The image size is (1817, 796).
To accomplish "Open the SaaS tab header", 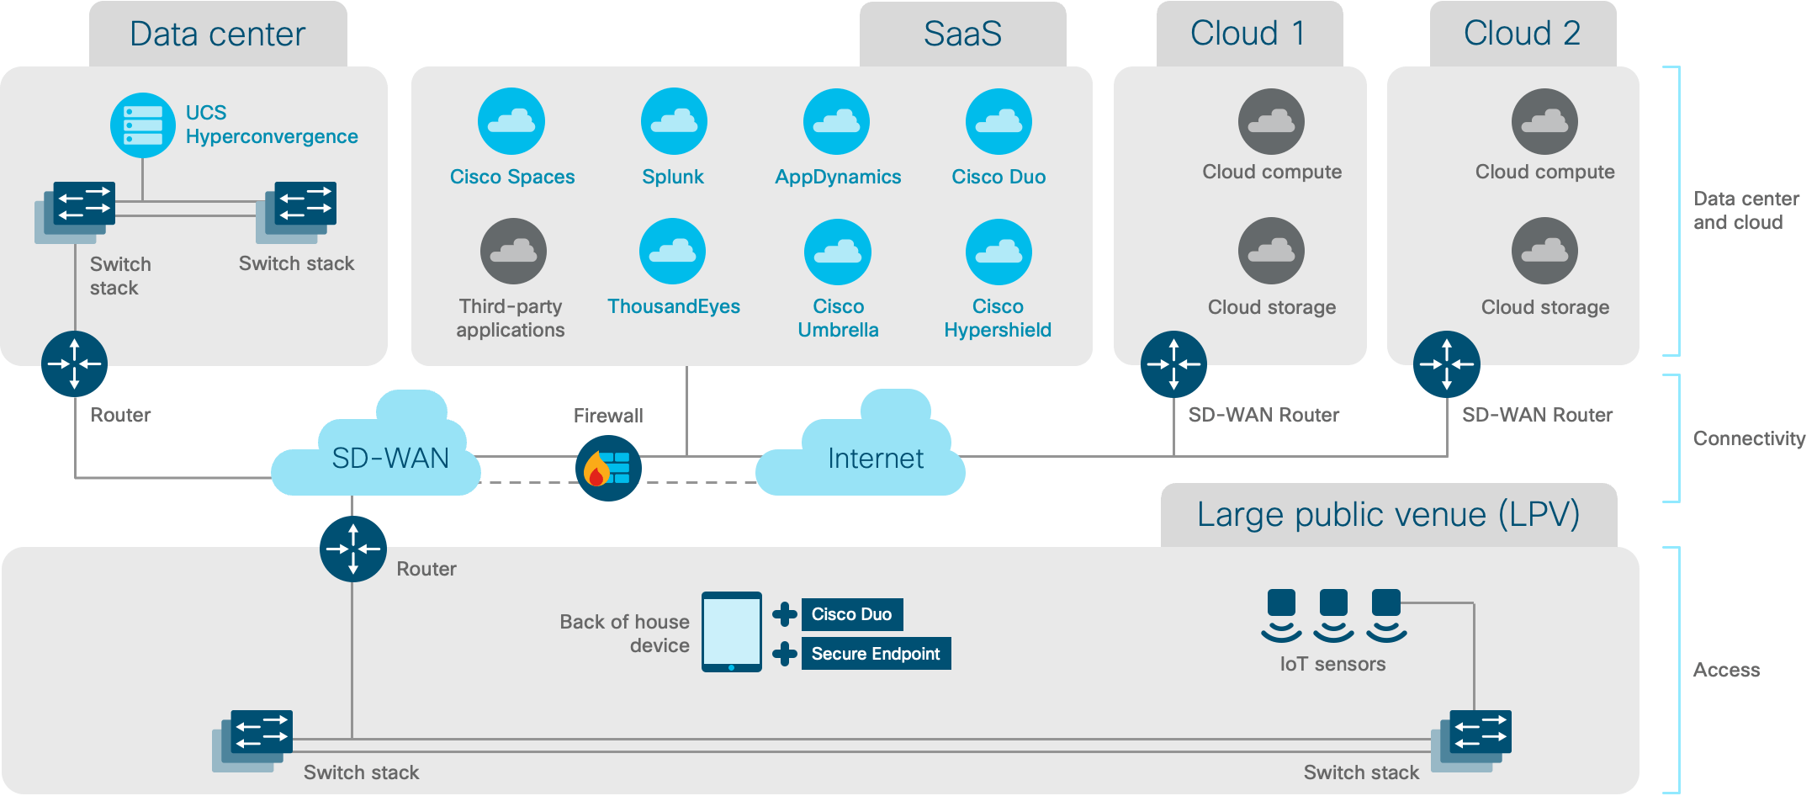I will (x=962, y=34).
